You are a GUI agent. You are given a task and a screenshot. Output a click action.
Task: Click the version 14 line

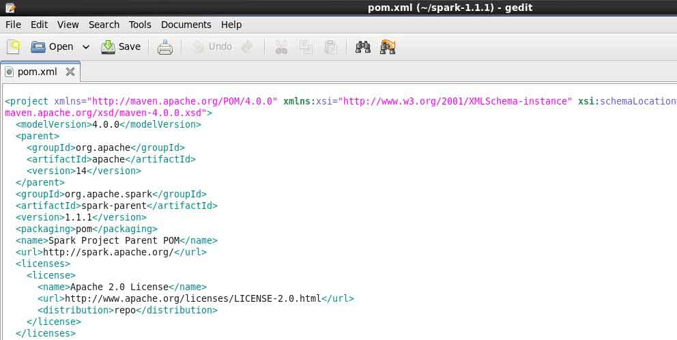coord(84,171)
